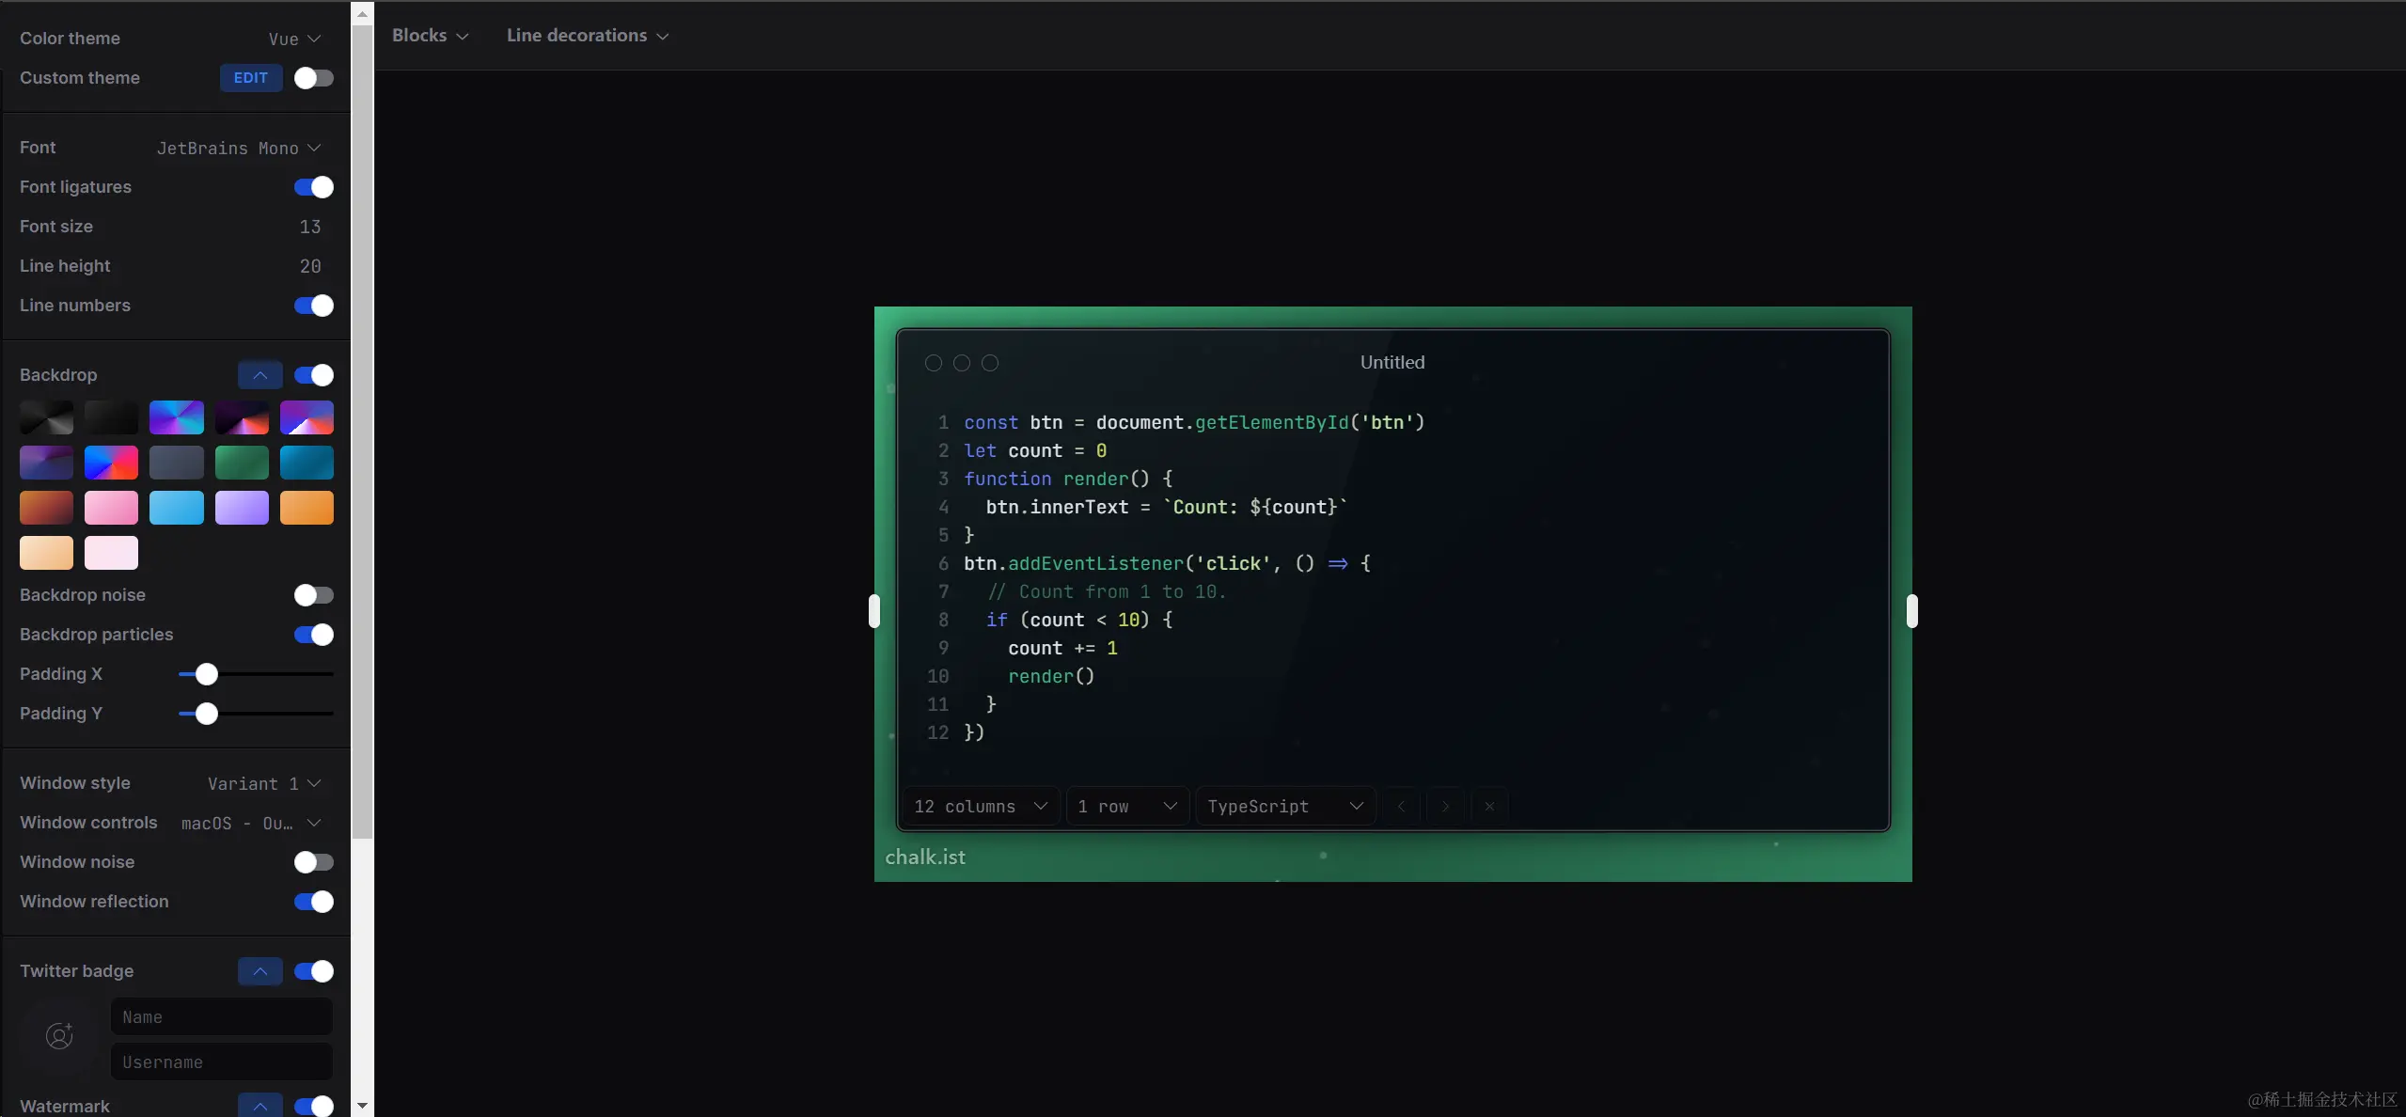Click the chalk.ist watermark text
Image resolution: width=2406 pixels, height=1117 pixels.
(925, 857)
